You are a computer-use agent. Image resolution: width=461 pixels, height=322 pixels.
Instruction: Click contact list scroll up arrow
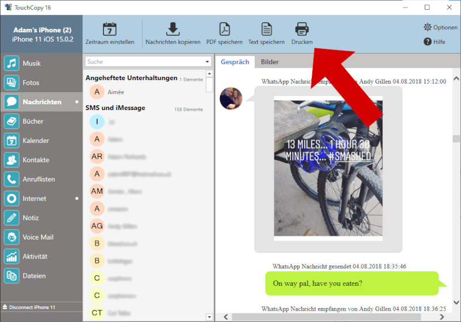pos(209,74)
